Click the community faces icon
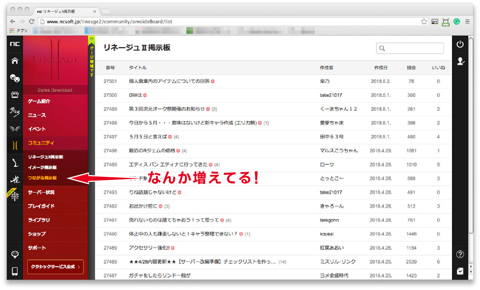 [x=15, y=78]
